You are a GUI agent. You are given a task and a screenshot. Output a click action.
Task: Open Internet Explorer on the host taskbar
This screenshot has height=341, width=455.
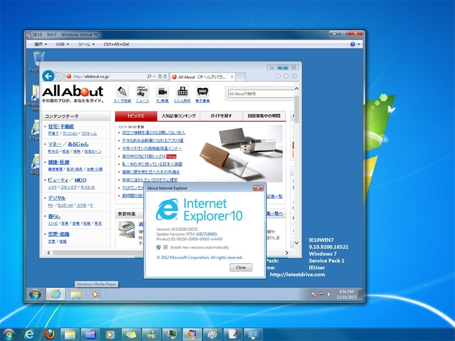point(29,335)
